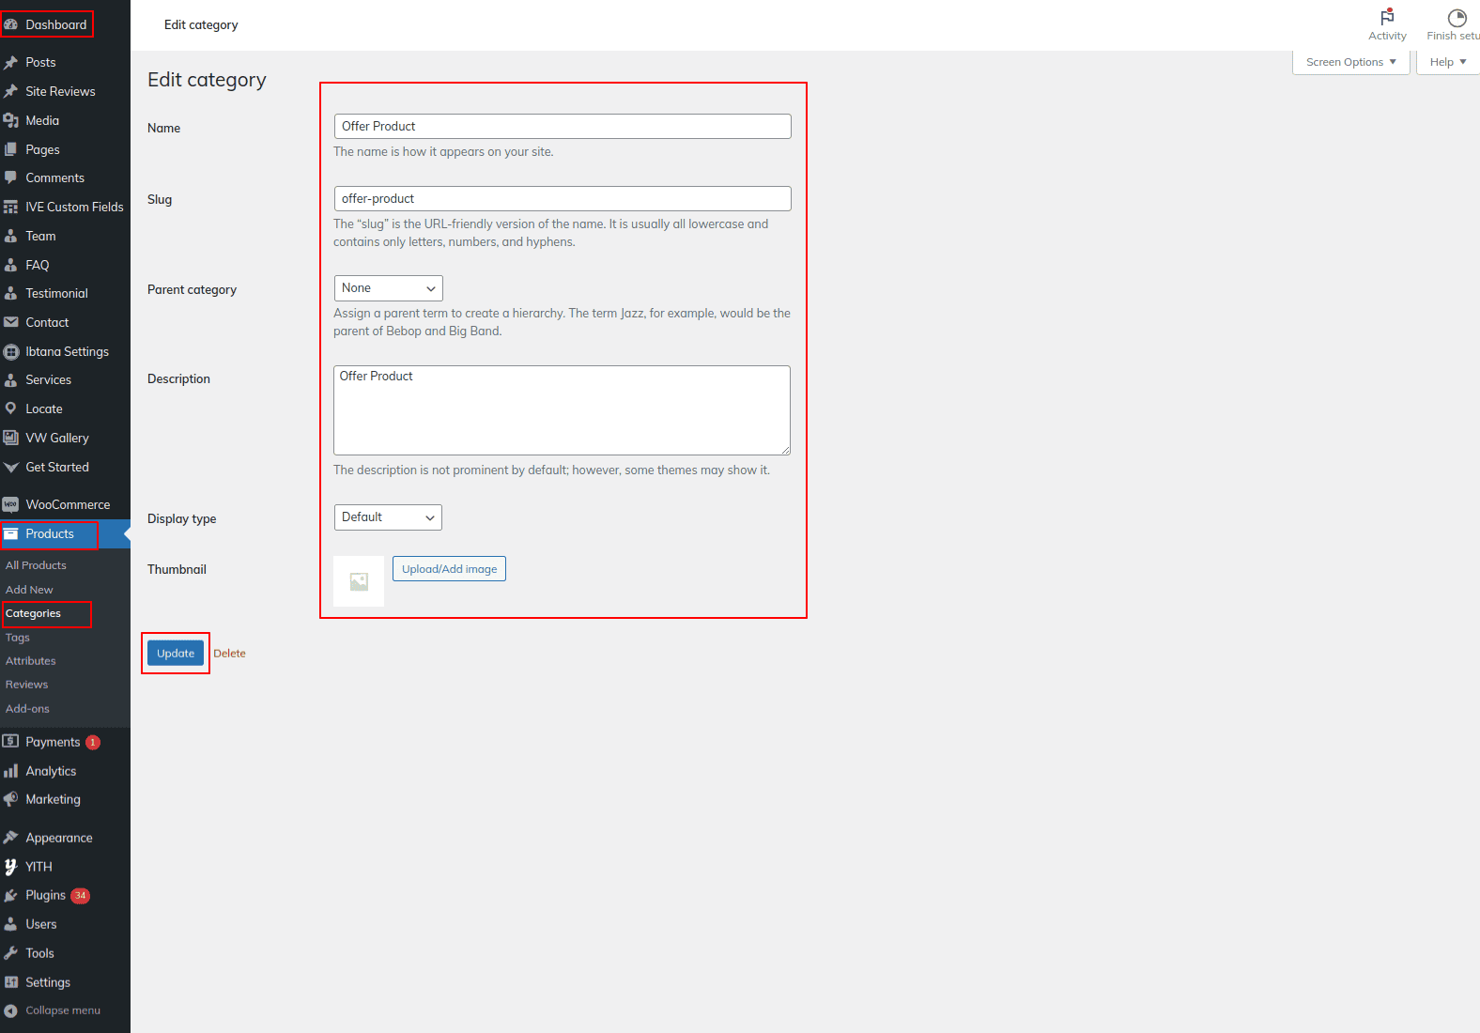Screen dimensions: 1480x1033
Task: Click the Upload/Add image button
Action: 449,569
